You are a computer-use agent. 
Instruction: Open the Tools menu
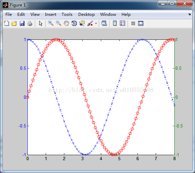click(67, 15)
